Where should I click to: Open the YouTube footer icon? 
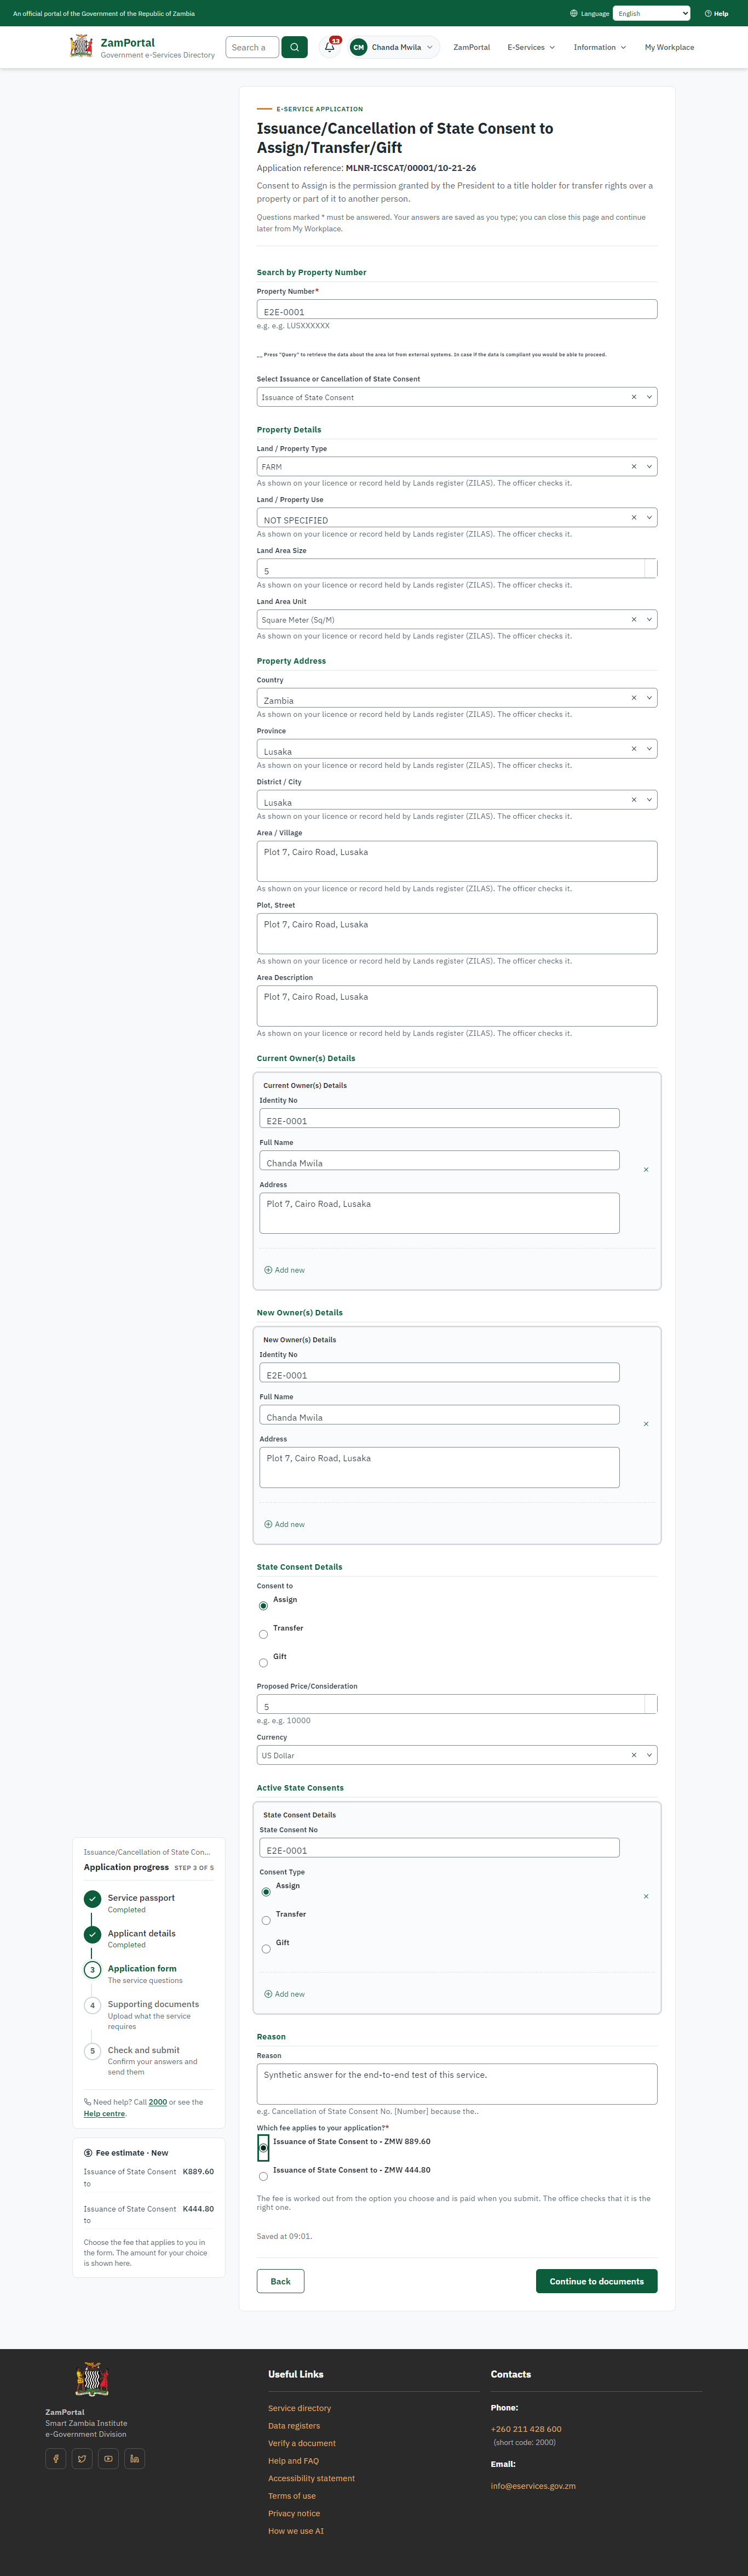coord(108,2458)
